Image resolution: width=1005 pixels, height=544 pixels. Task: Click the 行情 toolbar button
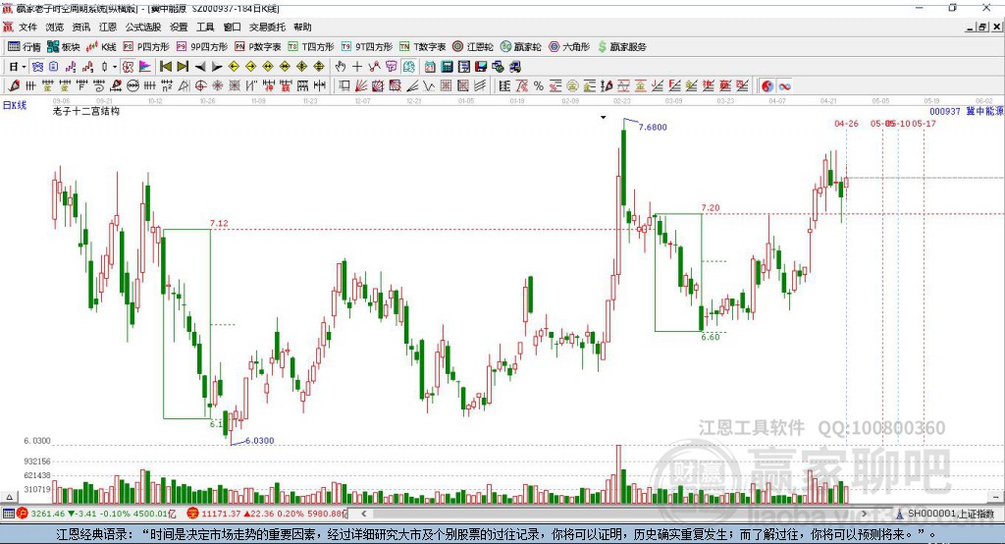[25, 47]
